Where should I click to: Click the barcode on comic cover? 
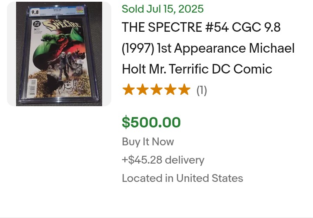[x=33, y=87]
